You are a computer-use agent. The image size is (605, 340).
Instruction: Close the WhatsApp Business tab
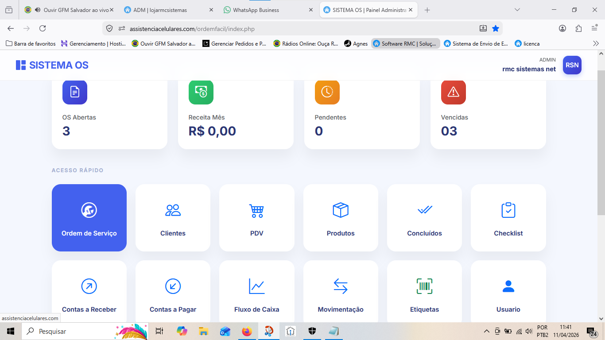tap(311, 10)
